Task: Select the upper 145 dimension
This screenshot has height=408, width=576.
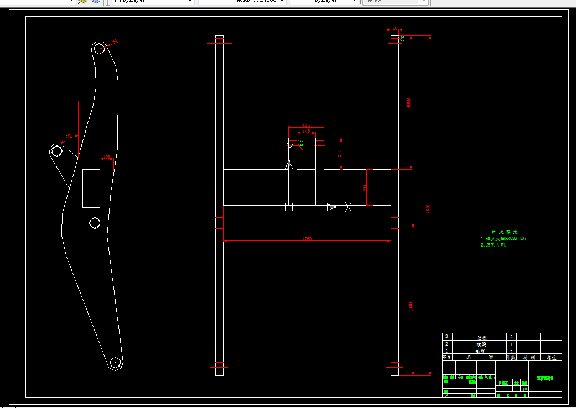Action: [x=306, y=125]
